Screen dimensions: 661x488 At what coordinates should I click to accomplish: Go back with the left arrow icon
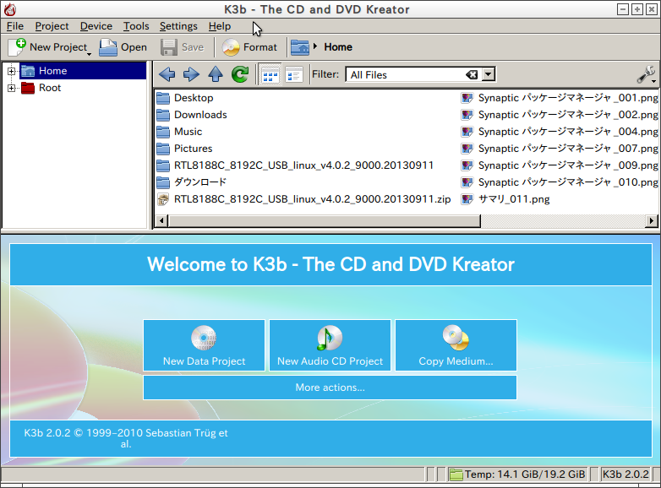(x=167, y=74)
